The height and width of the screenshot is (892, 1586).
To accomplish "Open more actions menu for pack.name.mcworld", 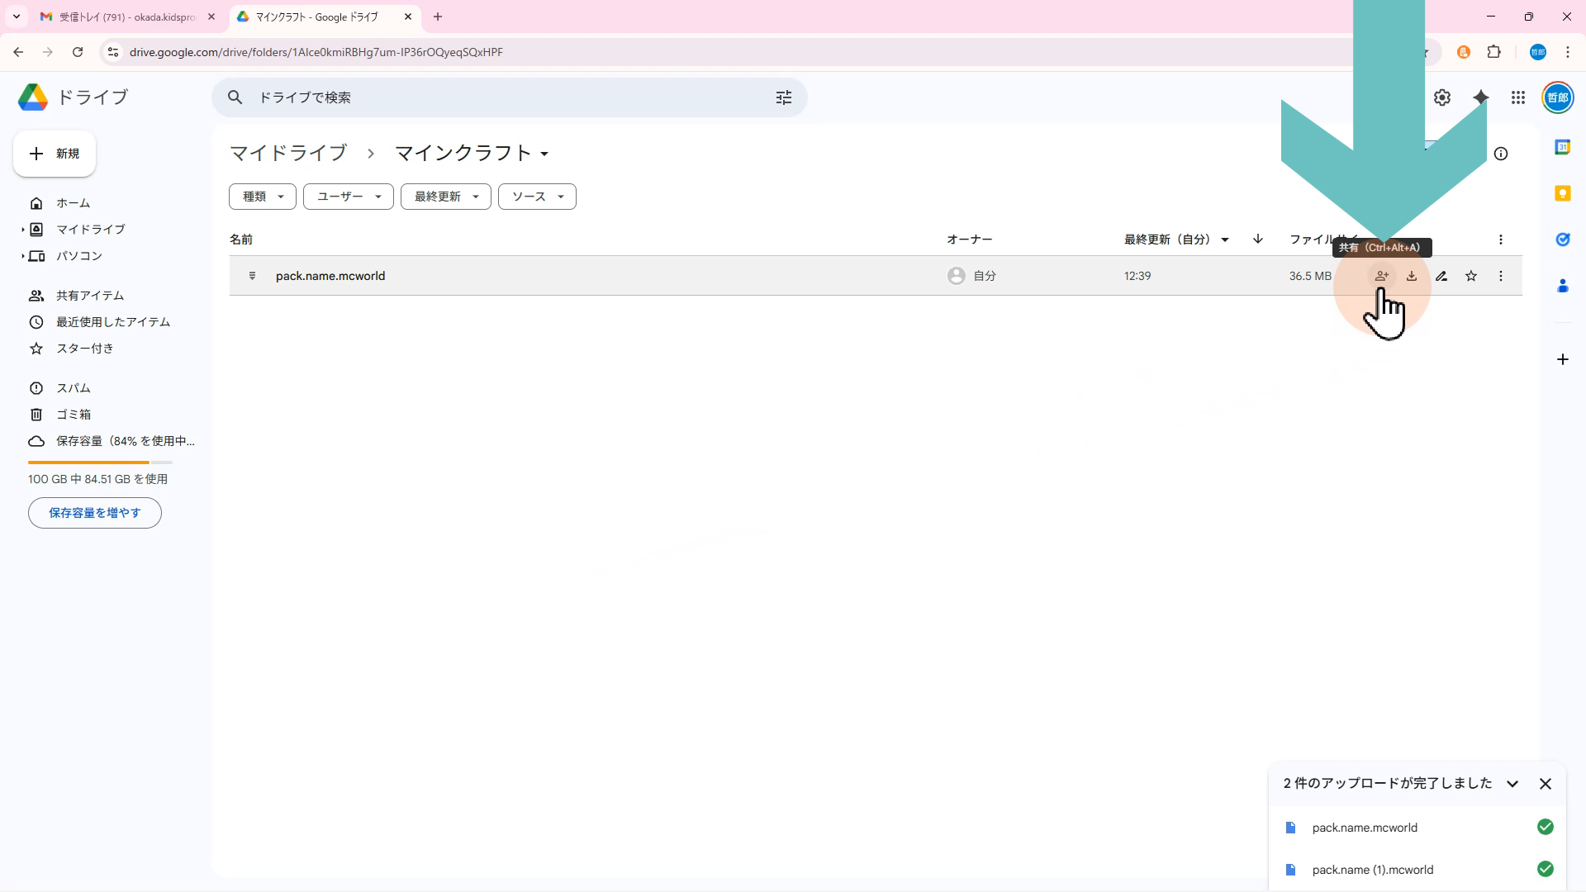I will point(1501,276).
